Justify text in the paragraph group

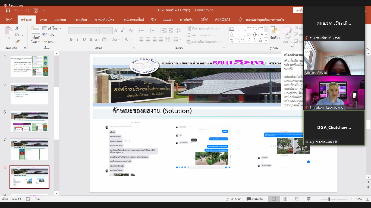(x=161, y=40)
